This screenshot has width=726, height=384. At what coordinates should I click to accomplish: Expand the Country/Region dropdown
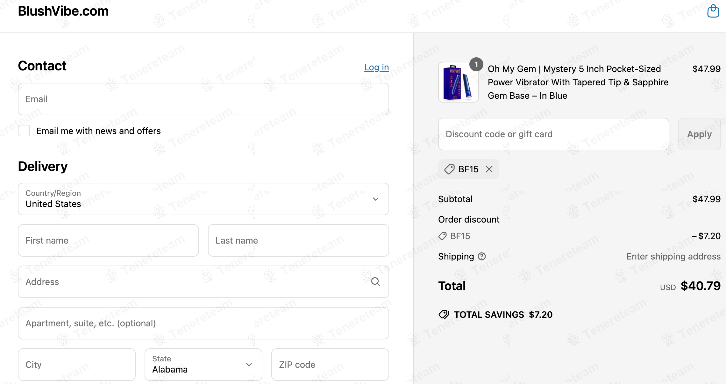pyautogui.click(x=203, y=199)
